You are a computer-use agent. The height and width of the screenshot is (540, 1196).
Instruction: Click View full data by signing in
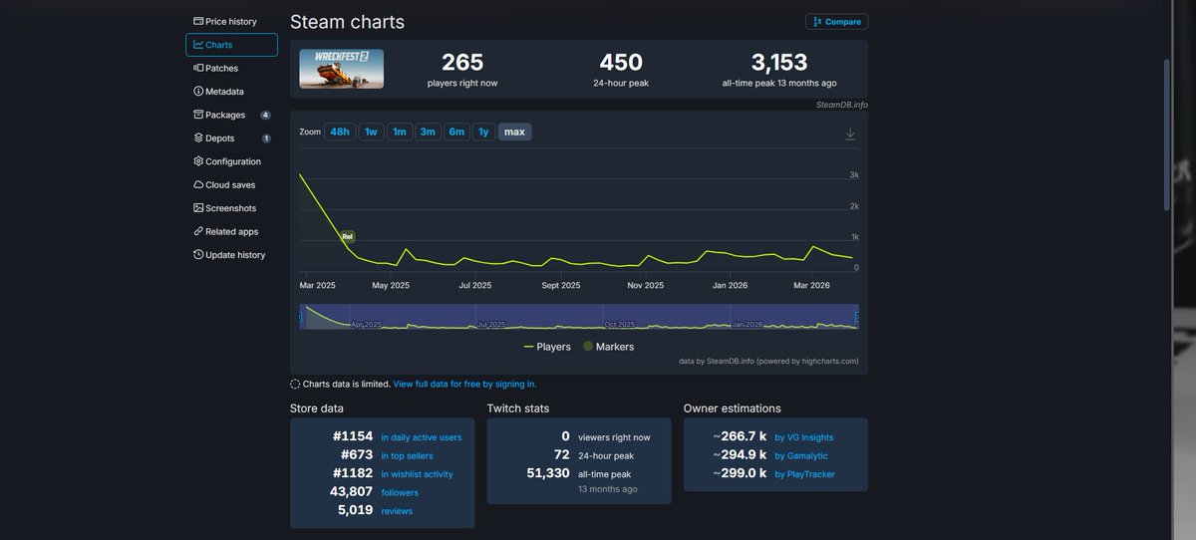(464, 384)
